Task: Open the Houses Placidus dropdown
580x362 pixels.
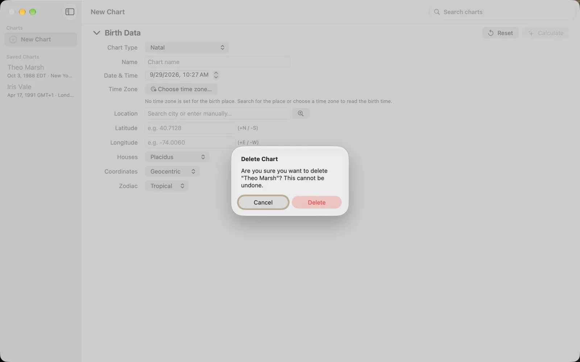Action: point(177,157)
